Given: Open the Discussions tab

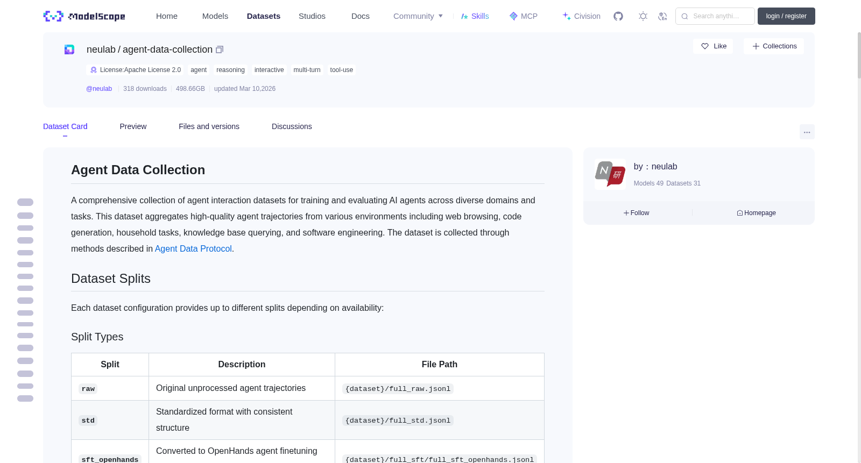Looking at the screenshot, I should click(x=292, y=126).
